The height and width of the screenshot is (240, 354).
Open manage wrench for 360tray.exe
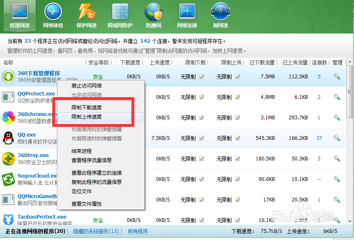click(x=337, y=159)
